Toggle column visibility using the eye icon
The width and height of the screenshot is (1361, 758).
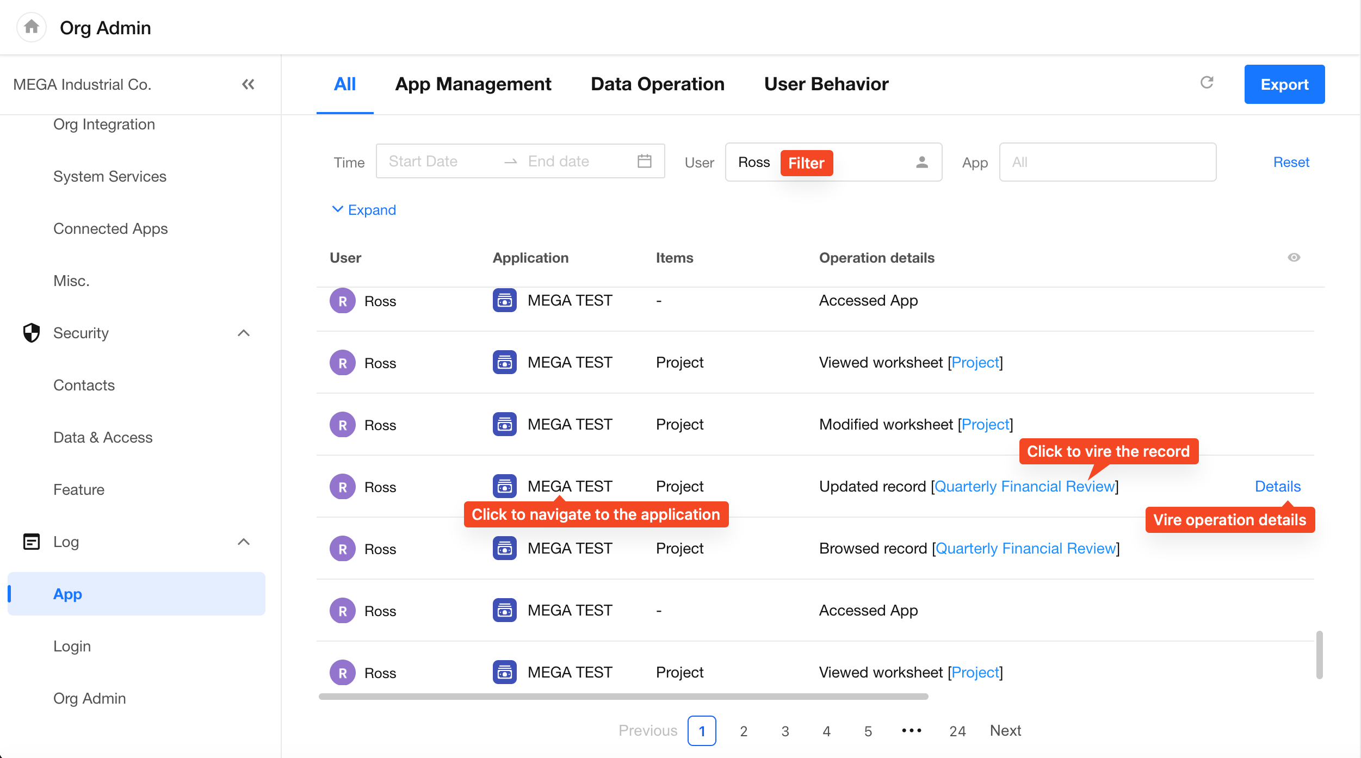[1294, 258]
